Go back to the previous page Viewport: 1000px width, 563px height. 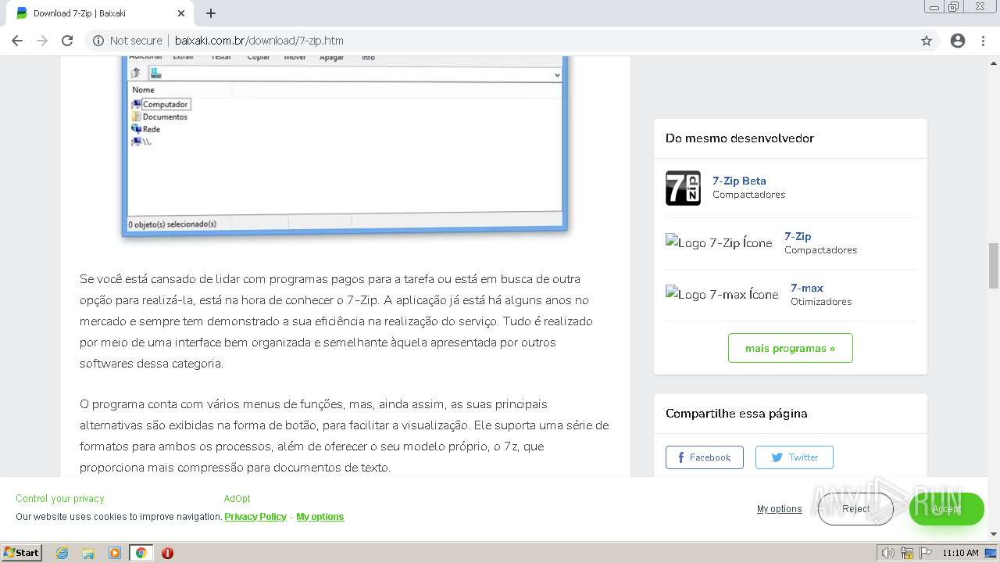[17, 41]
